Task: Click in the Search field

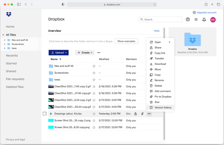Action: (161, 20)
